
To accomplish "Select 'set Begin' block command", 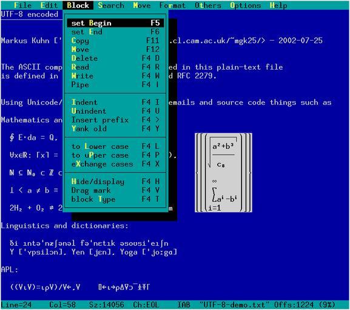I will pos(115,23).
